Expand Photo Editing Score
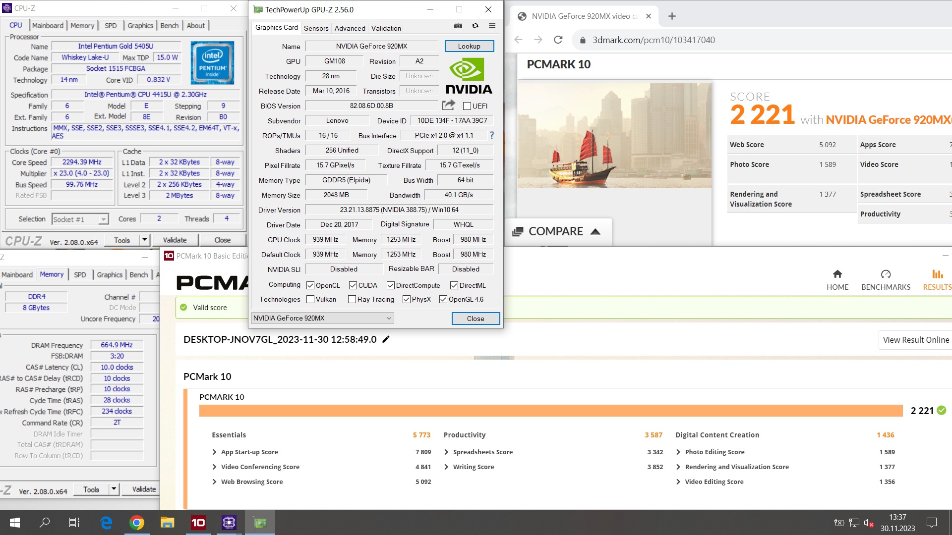The height and width of the screenshot is (535, 952). pyautogui.click(x=678, y=452)
